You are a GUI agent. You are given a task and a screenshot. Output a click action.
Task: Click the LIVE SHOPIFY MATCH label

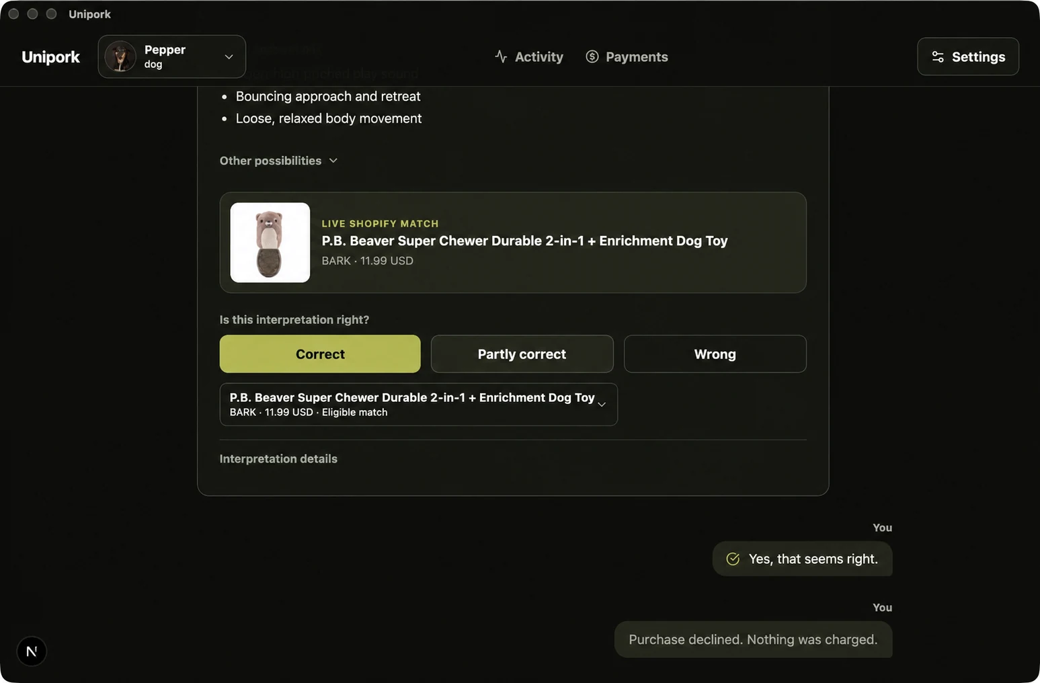tap(380, 224)
